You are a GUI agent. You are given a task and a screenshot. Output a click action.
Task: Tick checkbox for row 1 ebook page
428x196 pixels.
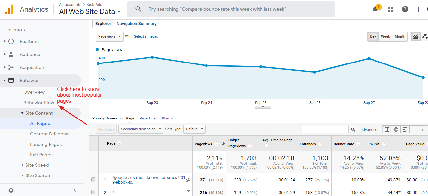(x=93, y=179)
